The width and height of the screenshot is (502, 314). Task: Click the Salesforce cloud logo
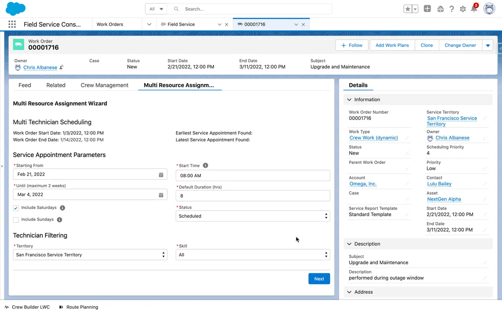[15, 8]
